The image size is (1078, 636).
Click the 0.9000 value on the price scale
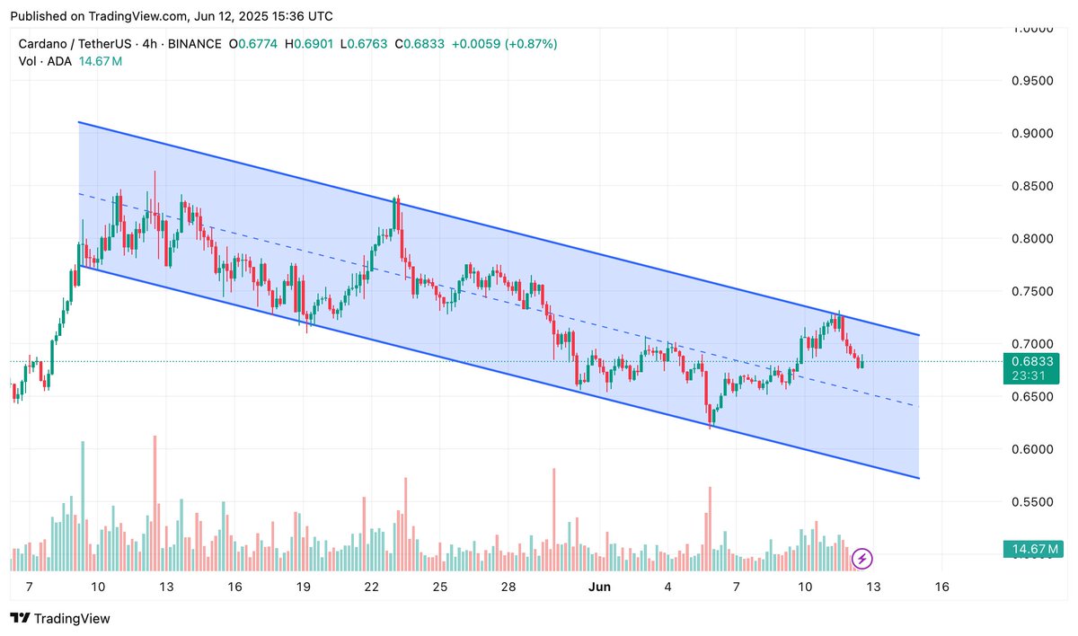1031,133
